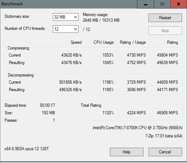Minimize the Benchmark window
Image resolution: width=187 pixels, height=163 pixels.
click(x=146, y=4)
